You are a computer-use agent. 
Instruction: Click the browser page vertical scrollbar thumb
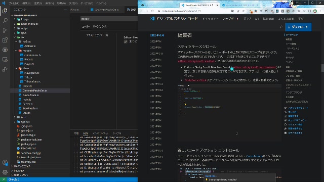tap(322, 68)
